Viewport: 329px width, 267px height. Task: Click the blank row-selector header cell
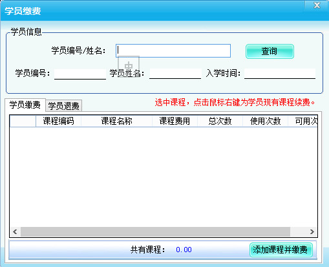(x=23, y=121)
